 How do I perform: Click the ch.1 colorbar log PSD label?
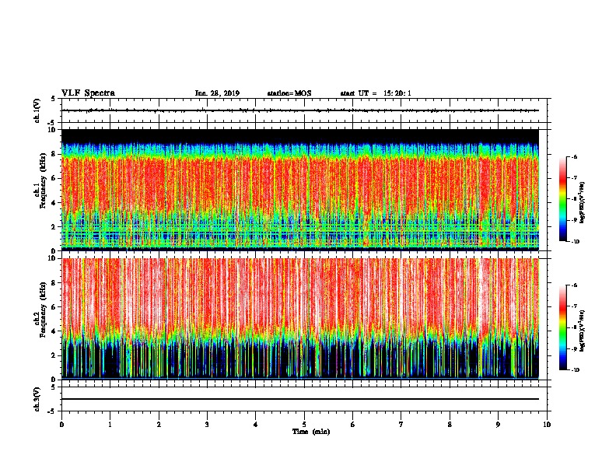point(583,203)
